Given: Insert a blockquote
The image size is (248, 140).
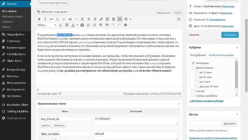Looking at the screenshot, I should (x=70, y=19).
